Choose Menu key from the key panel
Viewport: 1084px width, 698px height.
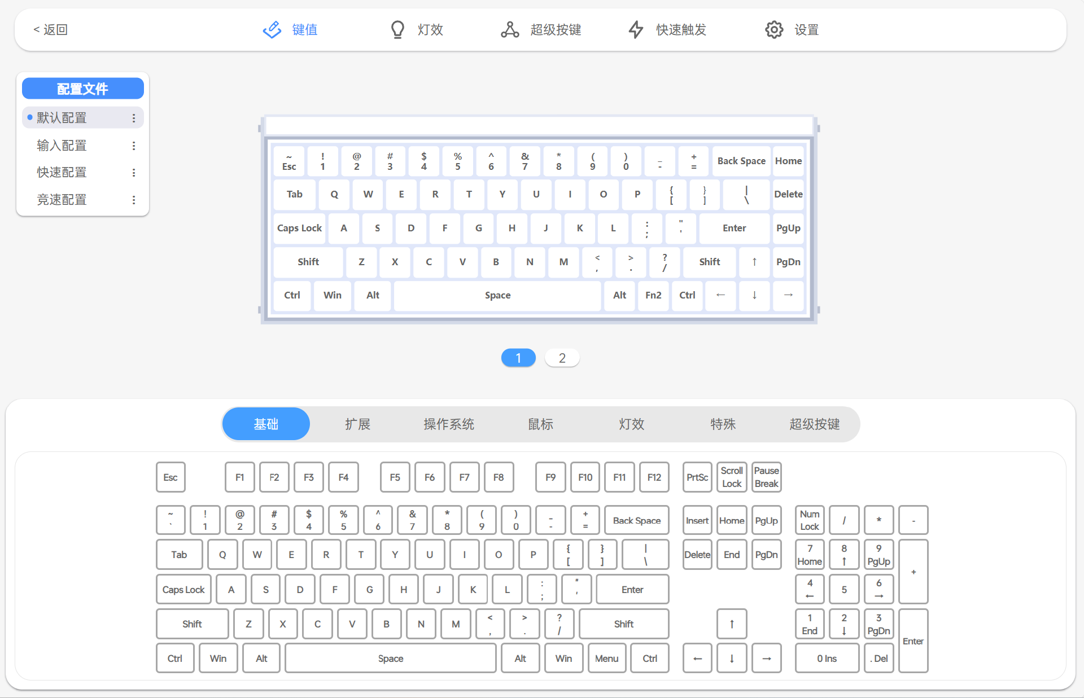[606, 659]
